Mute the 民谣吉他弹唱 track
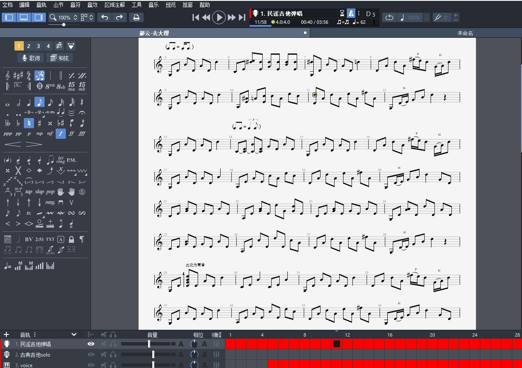Screen dimensions: 522x368 103,344
